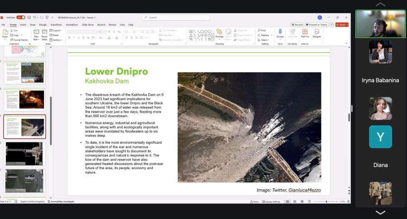Click the Record button
This screenshot has width=407, height=219.
[x=297, y=25]
